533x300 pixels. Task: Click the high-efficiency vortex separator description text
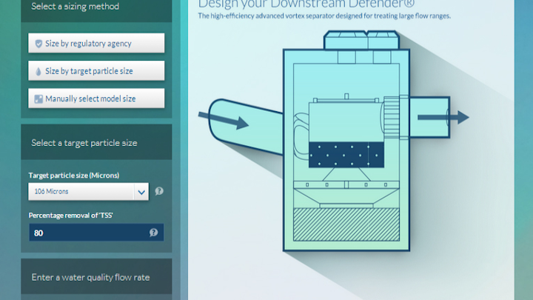click(324, 16)
